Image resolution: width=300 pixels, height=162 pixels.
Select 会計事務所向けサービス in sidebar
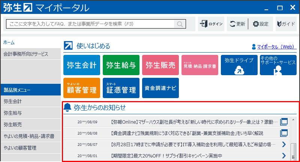click(31, 54)
